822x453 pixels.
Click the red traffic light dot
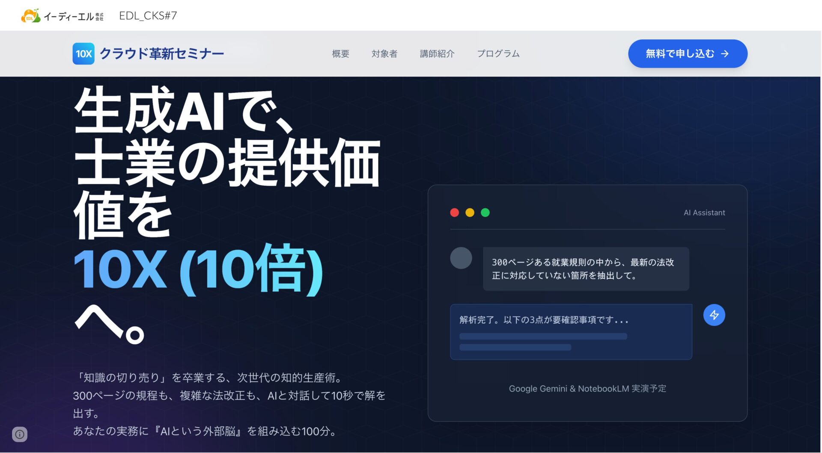(x=454, y=212)
